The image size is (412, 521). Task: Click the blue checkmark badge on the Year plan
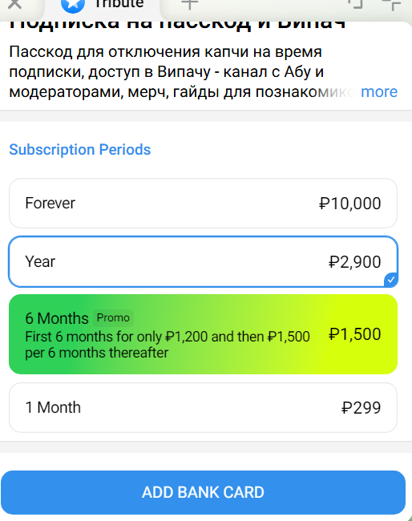point(391,280)
